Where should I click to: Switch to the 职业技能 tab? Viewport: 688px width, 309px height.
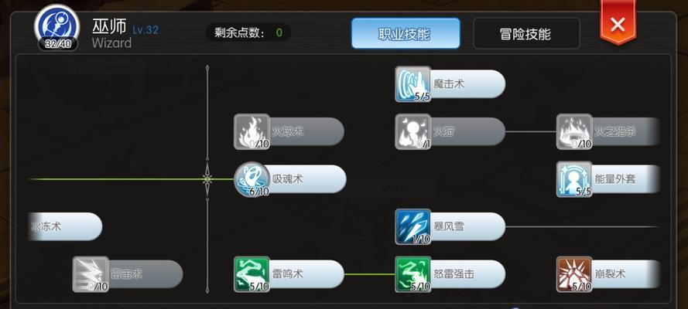pos(406,34)
